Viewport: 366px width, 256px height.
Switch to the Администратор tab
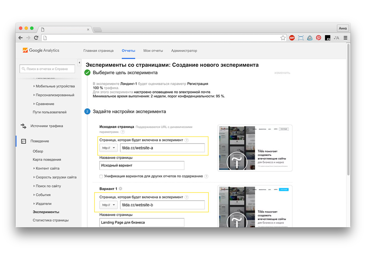click(x=184, y=51)
